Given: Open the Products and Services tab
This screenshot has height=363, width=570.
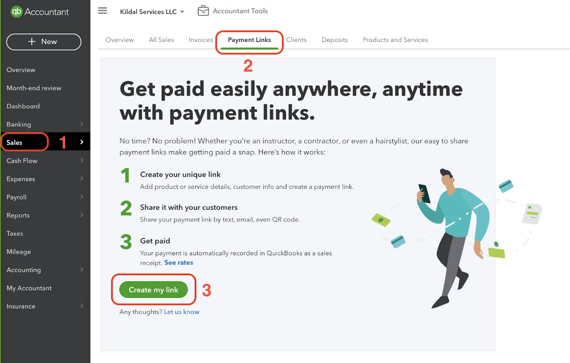Looking at the screenshot, I should point(395,40).
